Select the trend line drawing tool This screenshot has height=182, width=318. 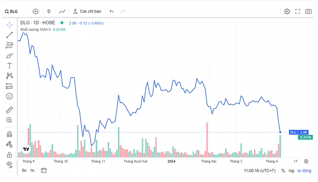coord(9,35)
